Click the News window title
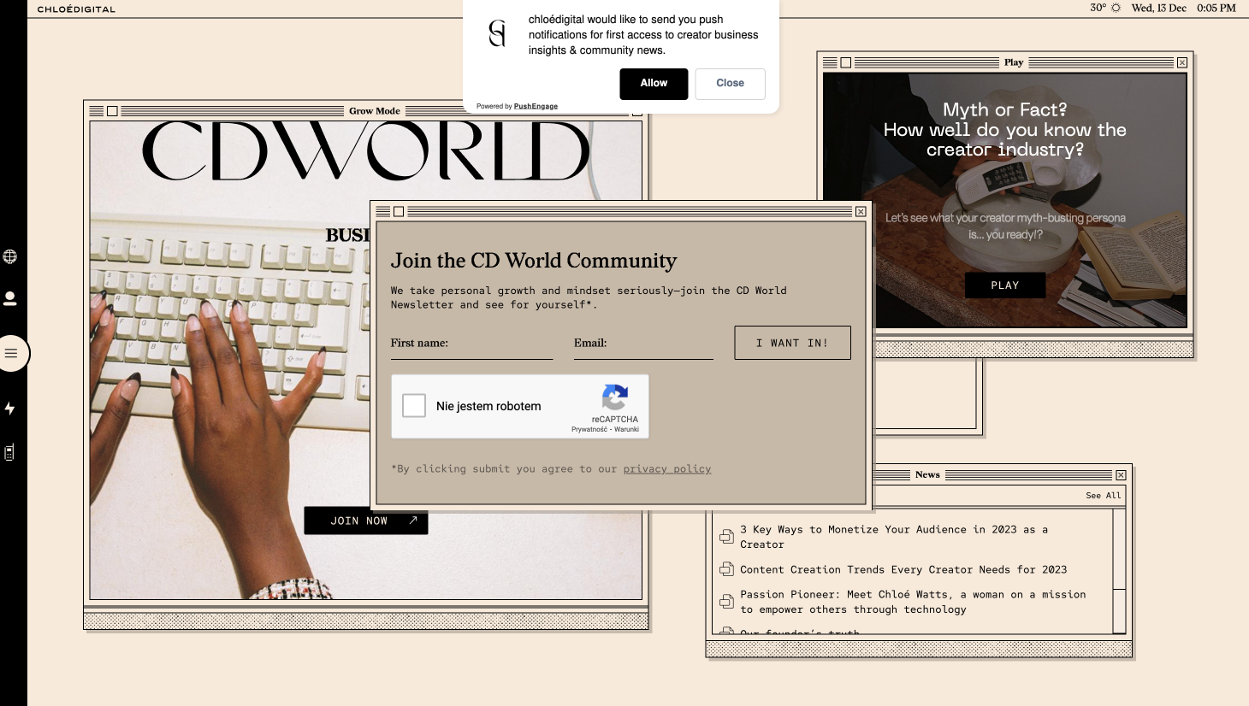Screen dimensions: 1249x706 [927, 474]
